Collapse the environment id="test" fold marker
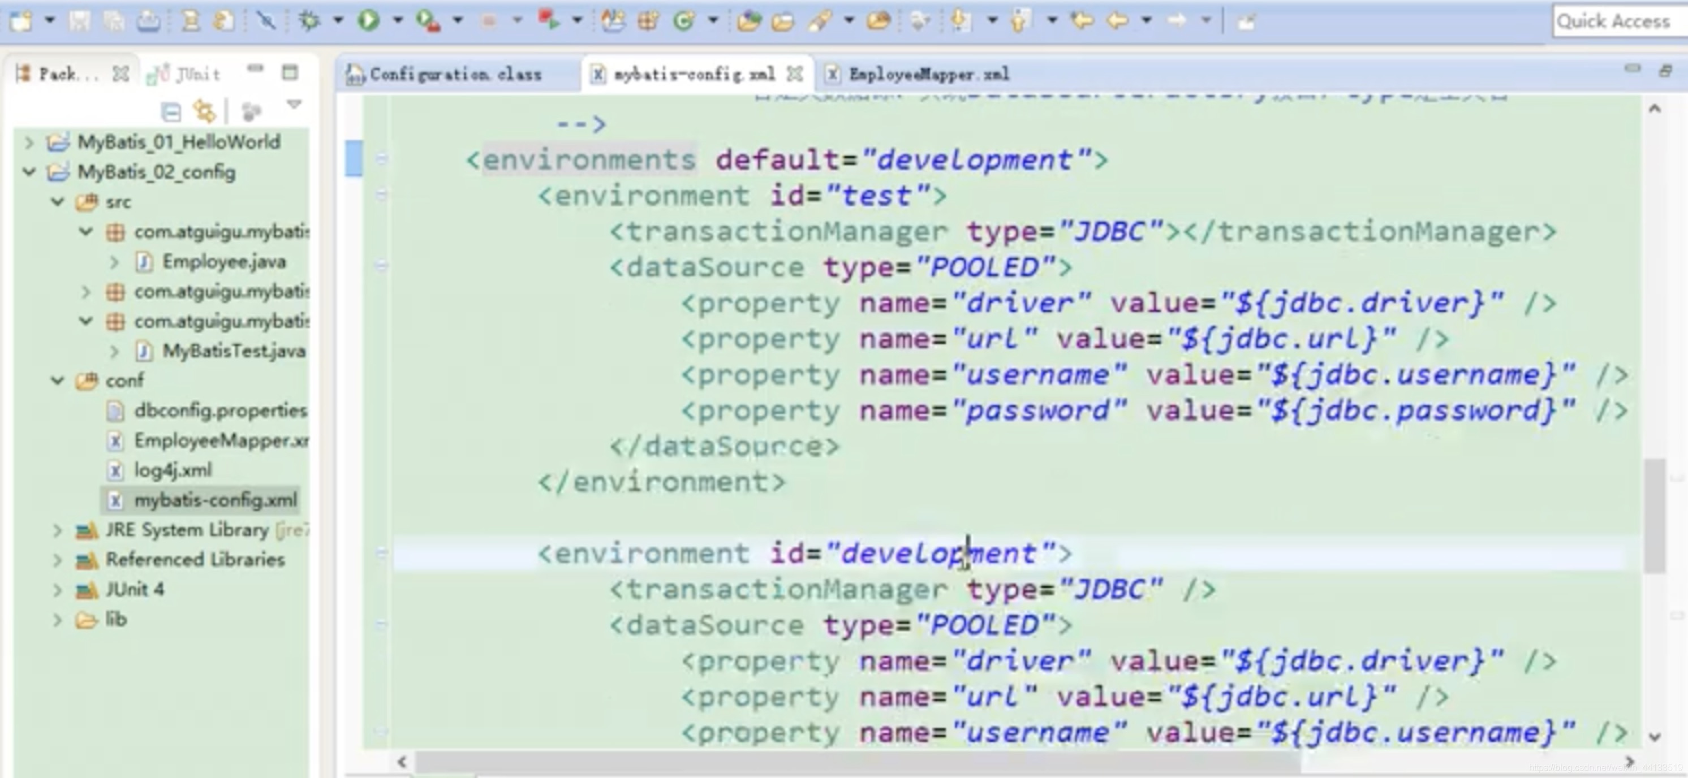 click(x=382, y=194)
